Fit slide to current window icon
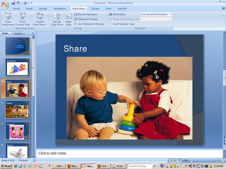Viewport: 226px width, 169px height. (x=223, y=160)
